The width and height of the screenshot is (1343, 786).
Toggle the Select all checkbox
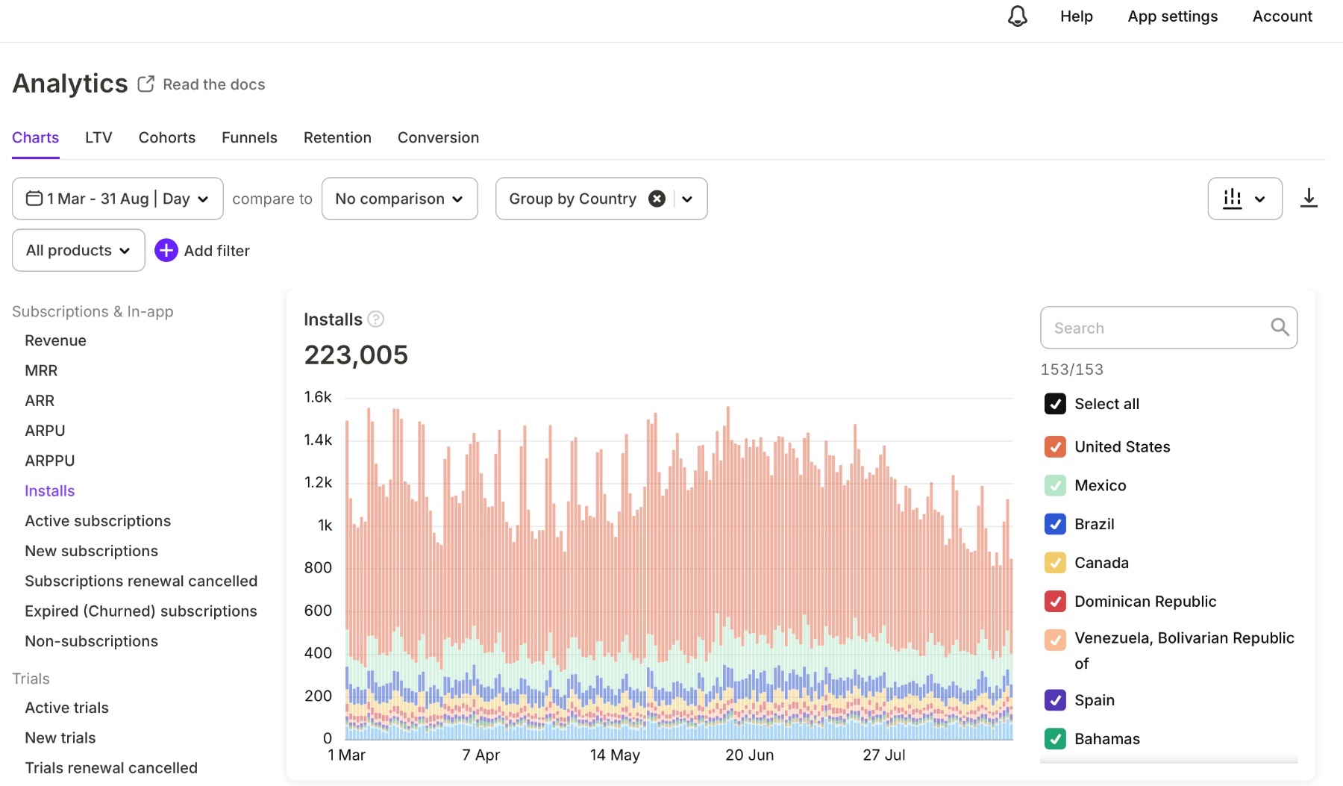pos(1055,404)
